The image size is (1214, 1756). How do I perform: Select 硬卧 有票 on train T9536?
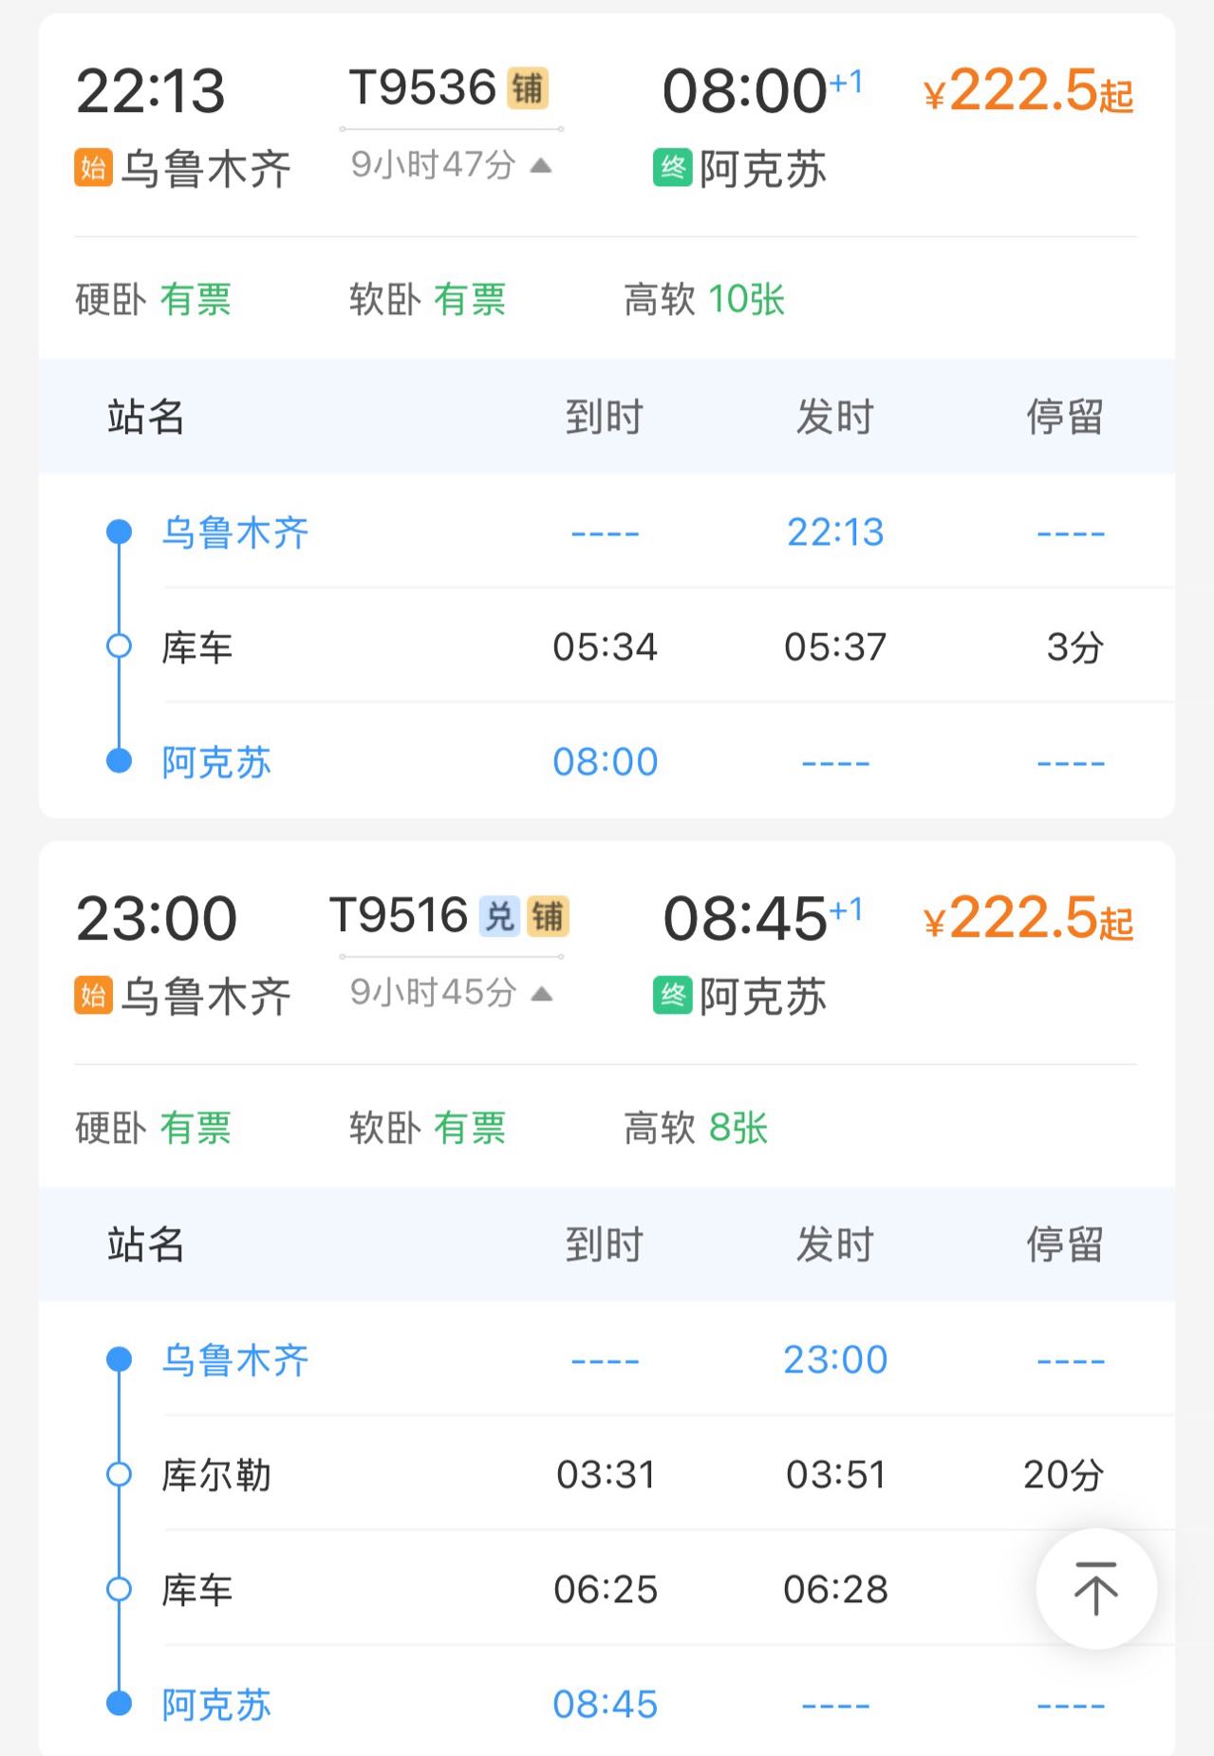click(x=154, y=300)
